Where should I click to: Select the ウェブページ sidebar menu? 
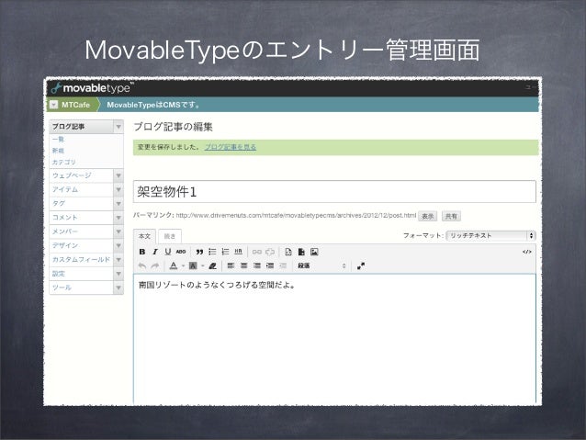pos(82,175)
